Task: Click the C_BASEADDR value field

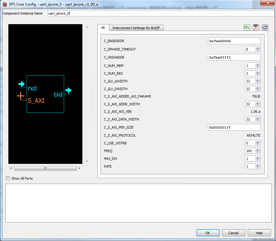Action: [x=234, y=41]
